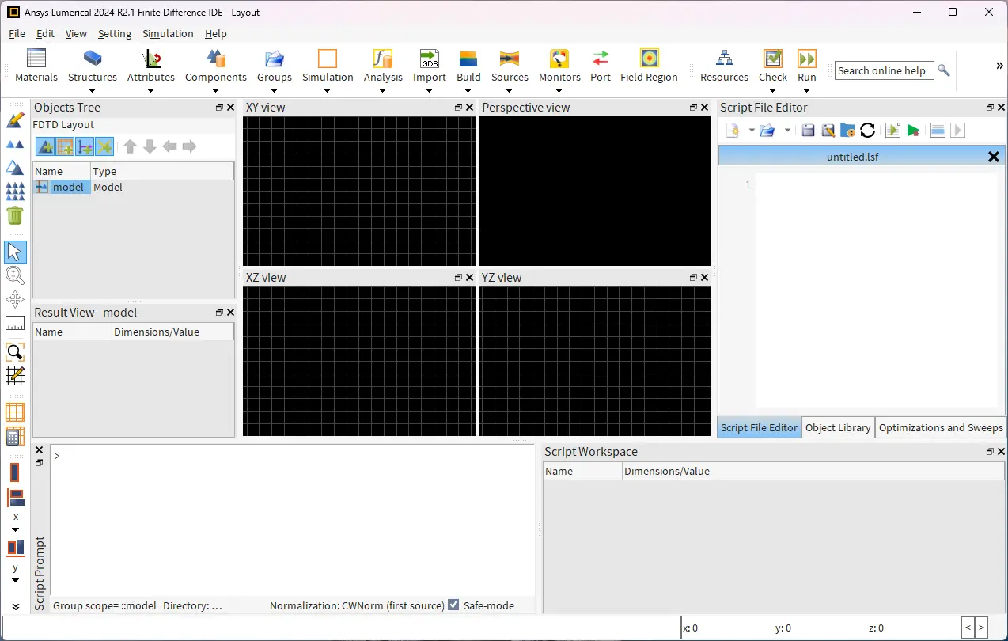Open the Simulation menu

tap(168, 33)
